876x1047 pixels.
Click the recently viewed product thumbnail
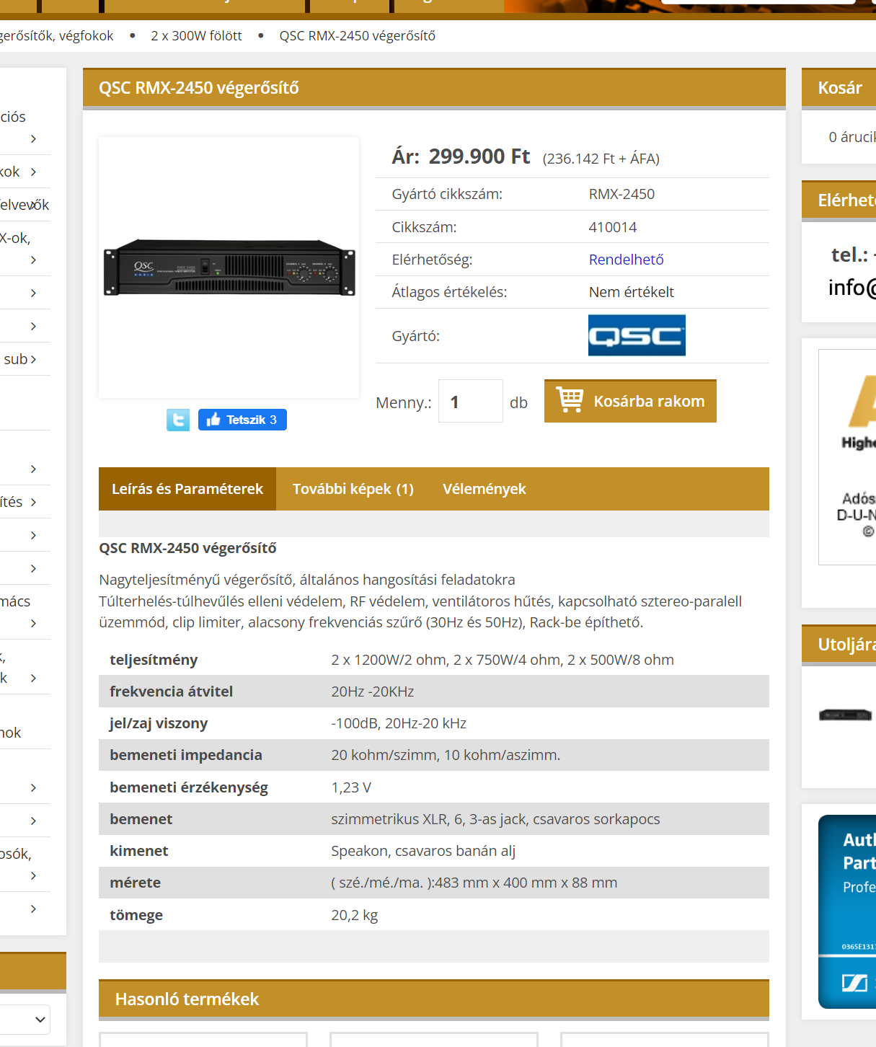tap(845, 715)
